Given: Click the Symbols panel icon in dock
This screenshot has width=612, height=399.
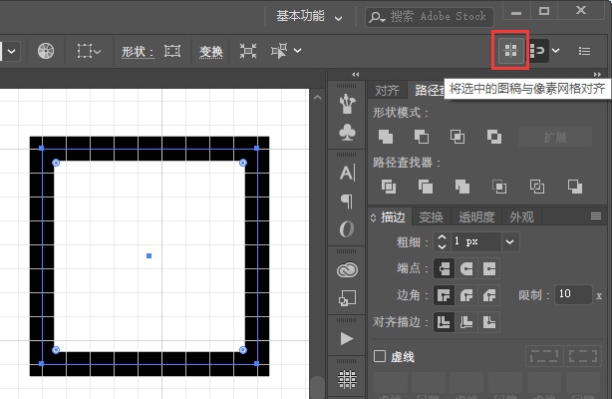Looking at the screenshot, I should (347, 104).
